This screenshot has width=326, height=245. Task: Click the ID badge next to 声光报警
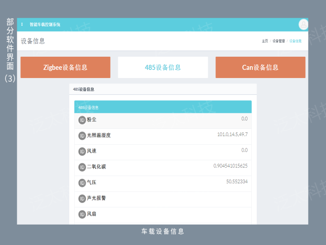(x=82, y=198)
